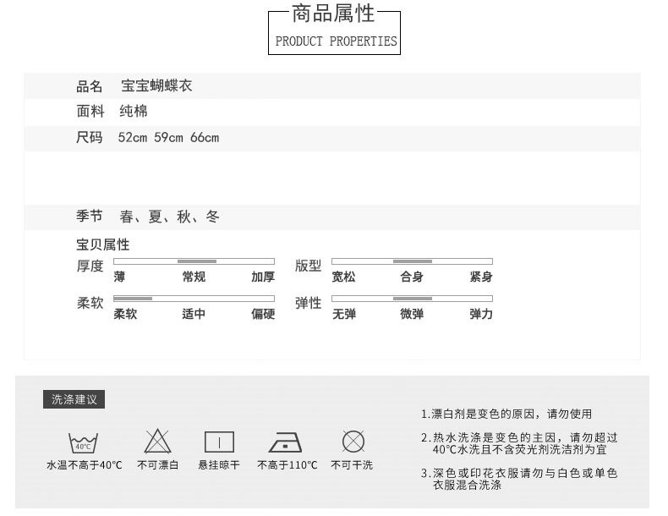This screenshot has width=668, height=516.
Task: Click the 52cm 59cm 66cm size text
Action: (x=168, y=138)
